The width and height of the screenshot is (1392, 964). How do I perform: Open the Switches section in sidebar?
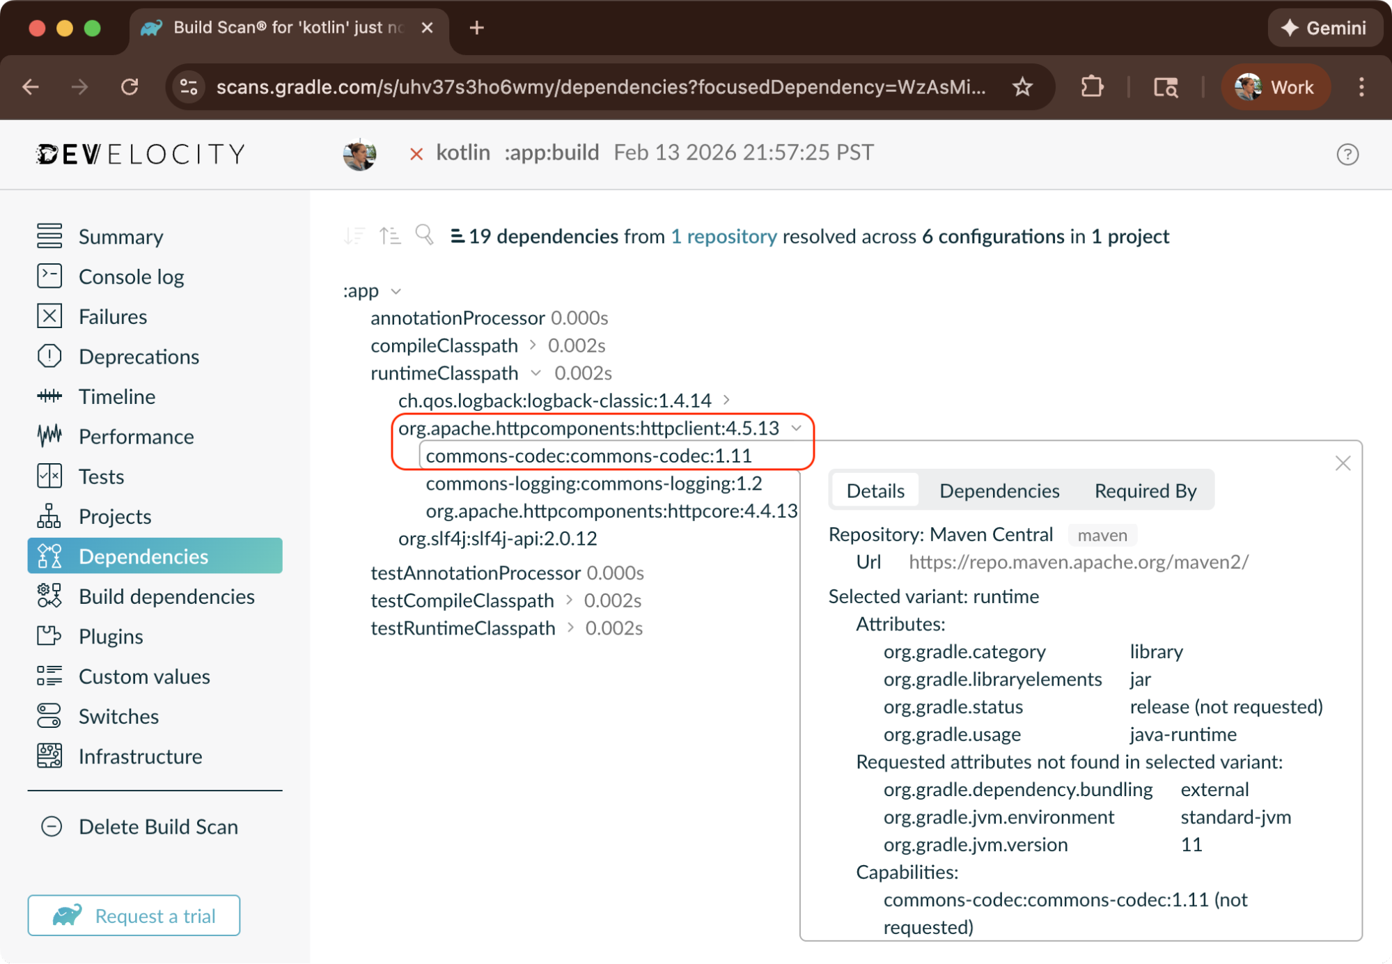tap(118, 716)
